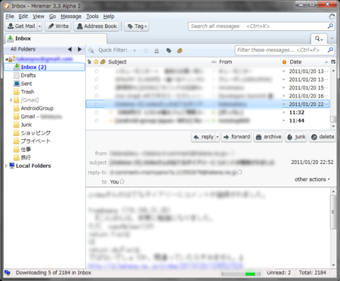Select the Drafts folder
The image size is (340, 281).
point(28,76)
